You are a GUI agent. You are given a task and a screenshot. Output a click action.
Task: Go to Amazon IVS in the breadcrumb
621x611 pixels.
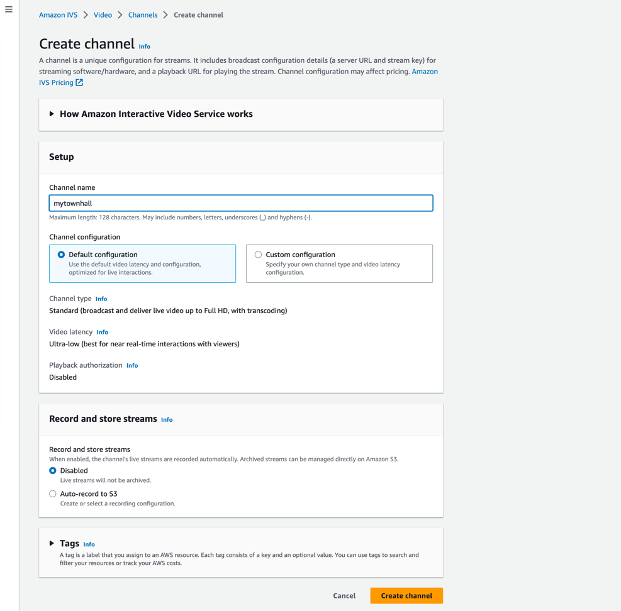[58, 14]
